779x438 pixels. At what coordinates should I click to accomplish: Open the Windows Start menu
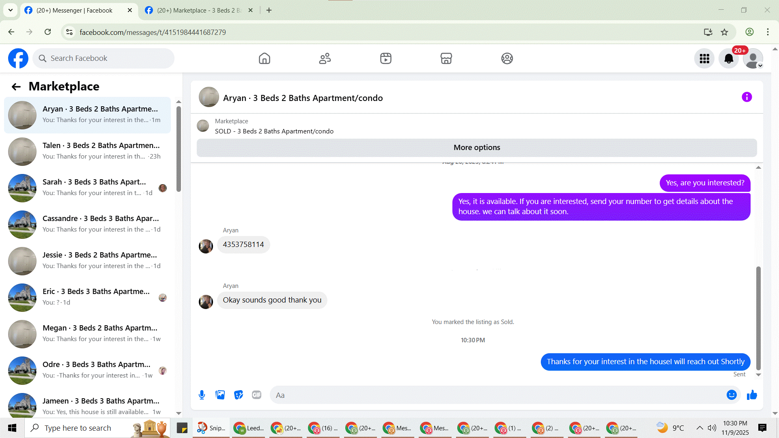(x=12, y=428)
